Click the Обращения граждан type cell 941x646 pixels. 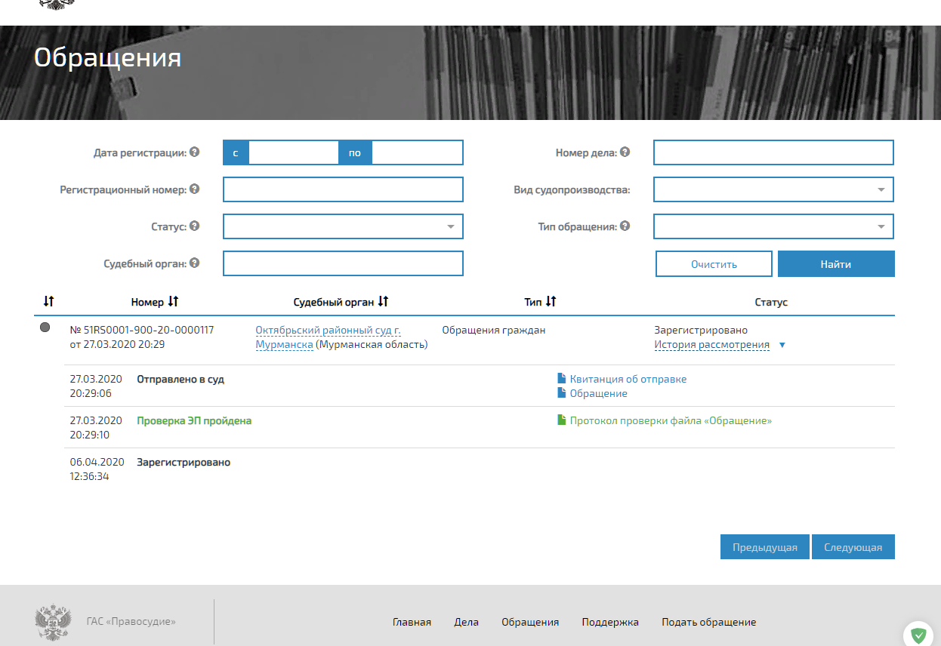tap(493, 330)
